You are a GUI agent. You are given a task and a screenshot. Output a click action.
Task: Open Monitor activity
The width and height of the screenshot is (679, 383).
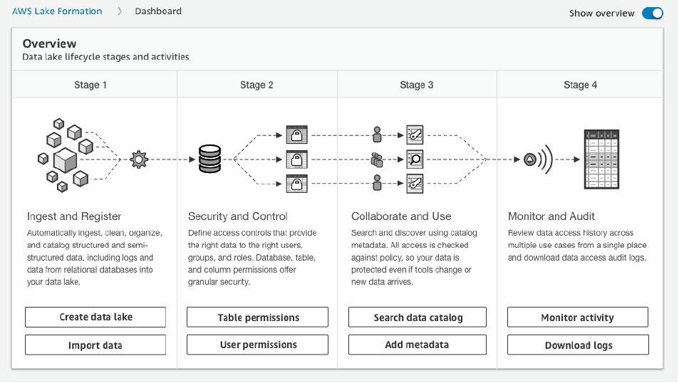pos(577,318)
